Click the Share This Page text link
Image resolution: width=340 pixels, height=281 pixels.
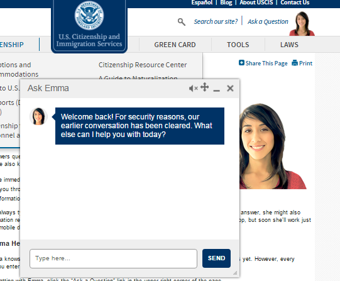coord(266,63)
